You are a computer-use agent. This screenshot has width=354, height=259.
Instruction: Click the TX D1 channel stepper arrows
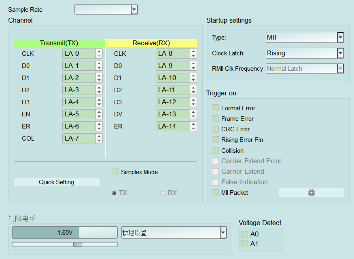(99, 78)
